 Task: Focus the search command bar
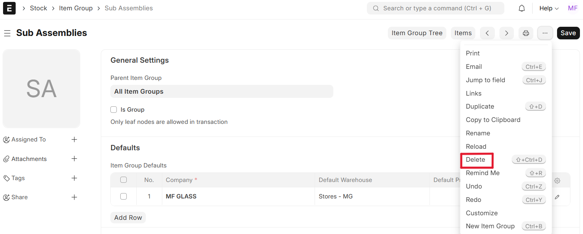point(435,8)
